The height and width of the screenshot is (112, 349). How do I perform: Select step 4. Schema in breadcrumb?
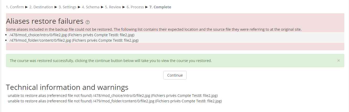coord(90,7)
